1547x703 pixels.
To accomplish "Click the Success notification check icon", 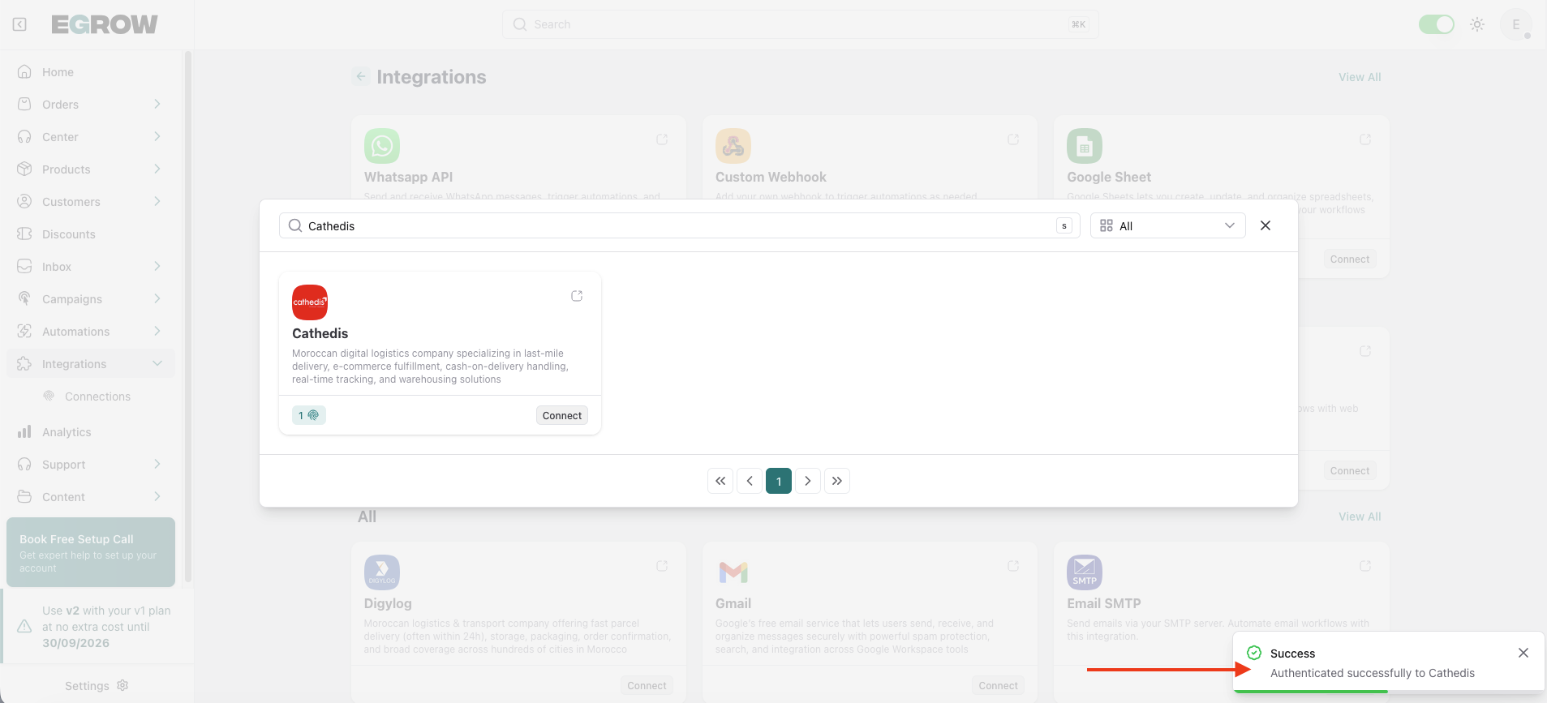I will (x=1254, y=653).
